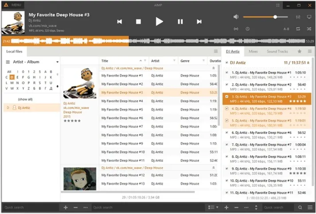Collapse the first Dj Antiz Deep House group
The image size is (316, 214).
[214, 68]
